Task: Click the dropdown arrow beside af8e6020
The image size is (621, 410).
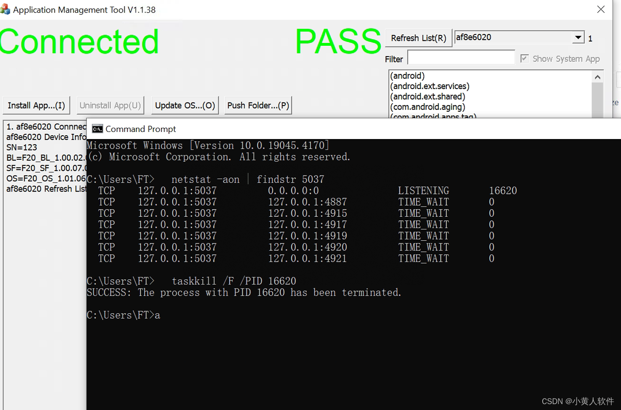Action: click(578, 37)
